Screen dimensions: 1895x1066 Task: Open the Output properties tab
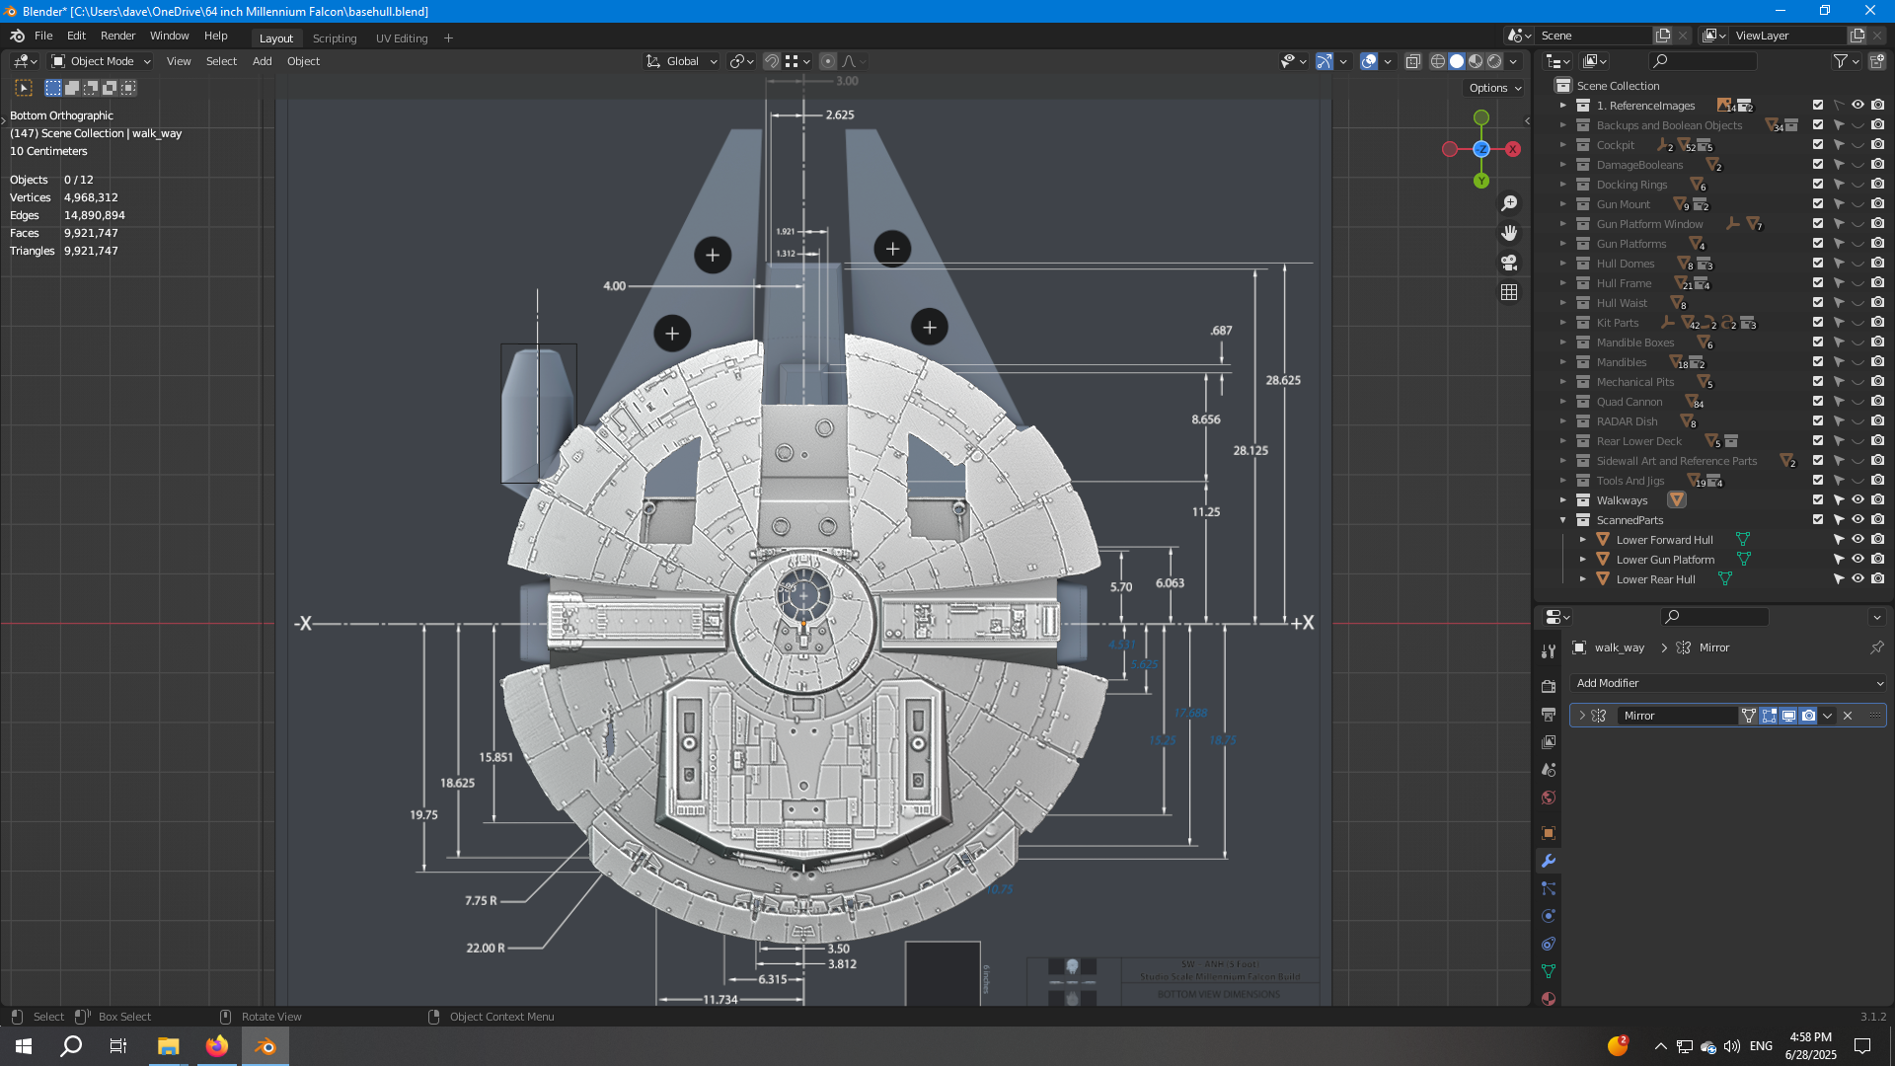tap(1549, 714)
